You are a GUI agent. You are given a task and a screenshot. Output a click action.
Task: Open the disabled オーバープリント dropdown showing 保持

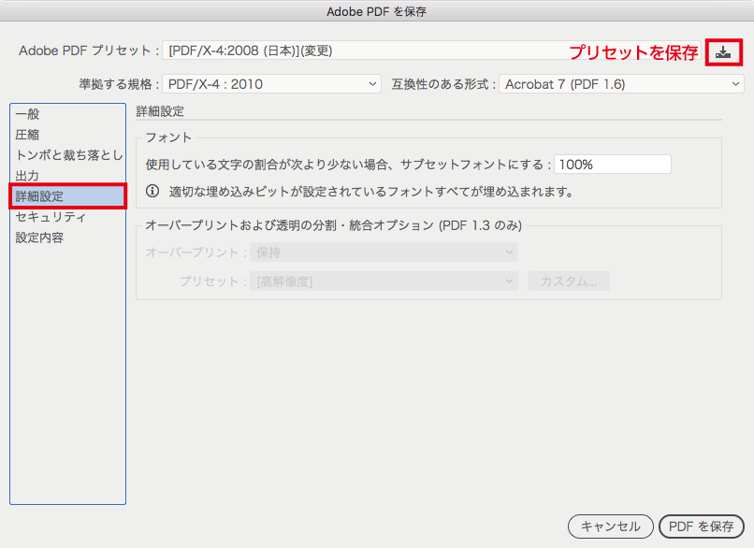coord(384,252)
